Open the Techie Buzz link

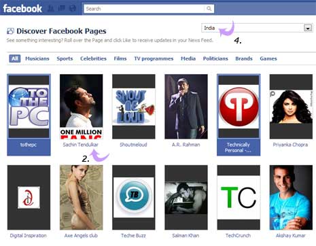point(133,236)
